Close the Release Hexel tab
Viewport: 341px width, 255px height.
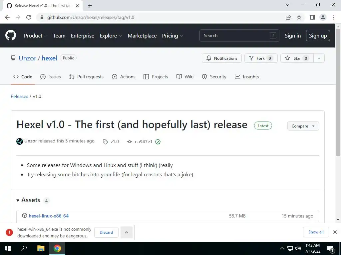[x=77, y=6]
